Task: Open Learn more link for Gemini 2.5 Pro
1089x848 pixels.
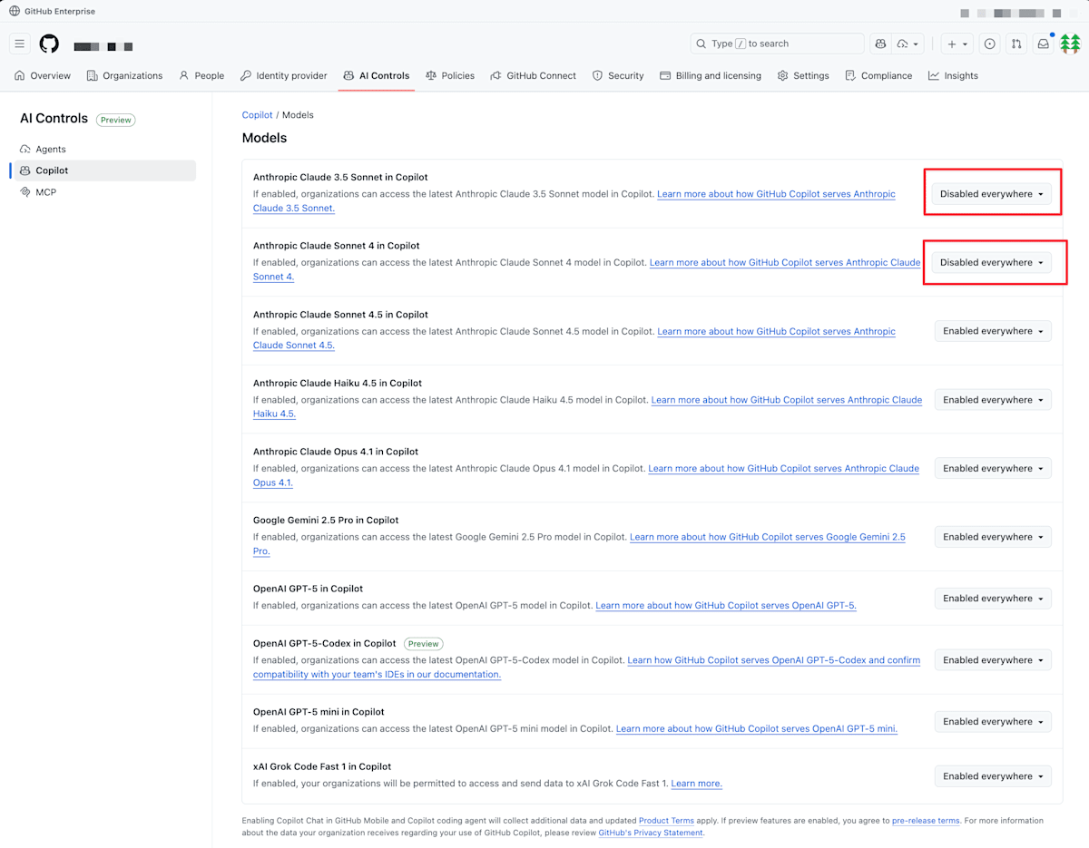Action: (x=768, y=537)
